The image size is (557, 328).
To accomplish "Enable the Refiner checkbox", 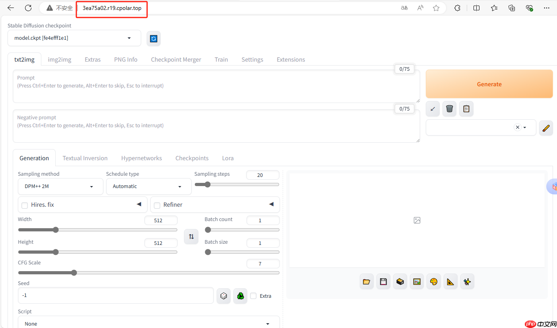I will tap(157, 205).
